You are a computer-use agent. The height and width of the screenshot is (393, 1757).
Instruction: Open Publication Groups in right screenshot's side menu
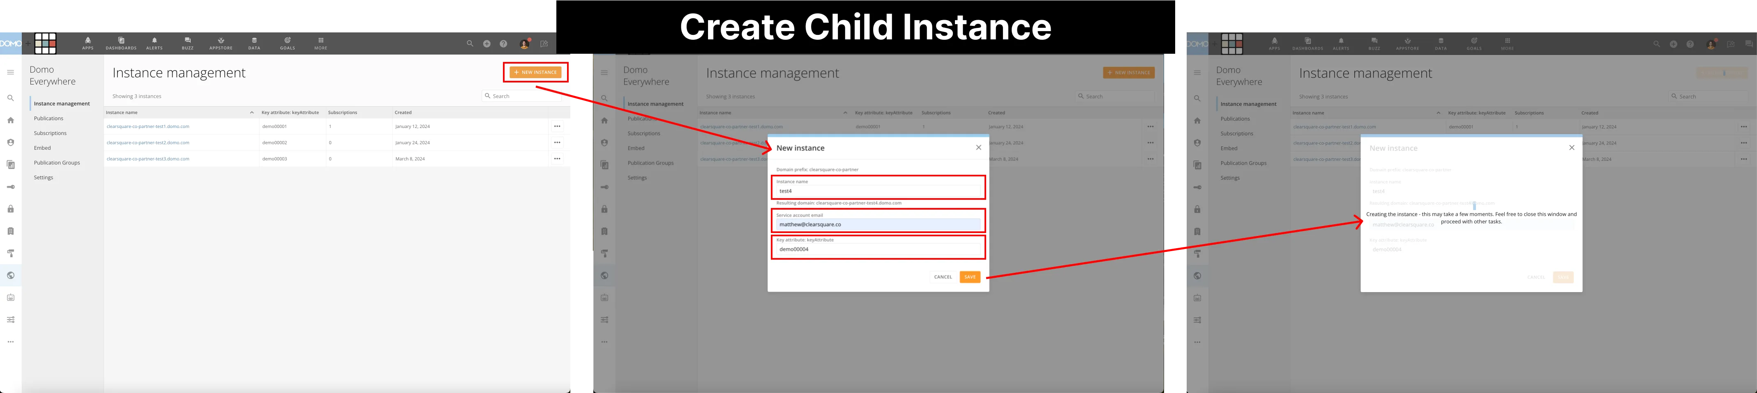[x=1243, y=163]
